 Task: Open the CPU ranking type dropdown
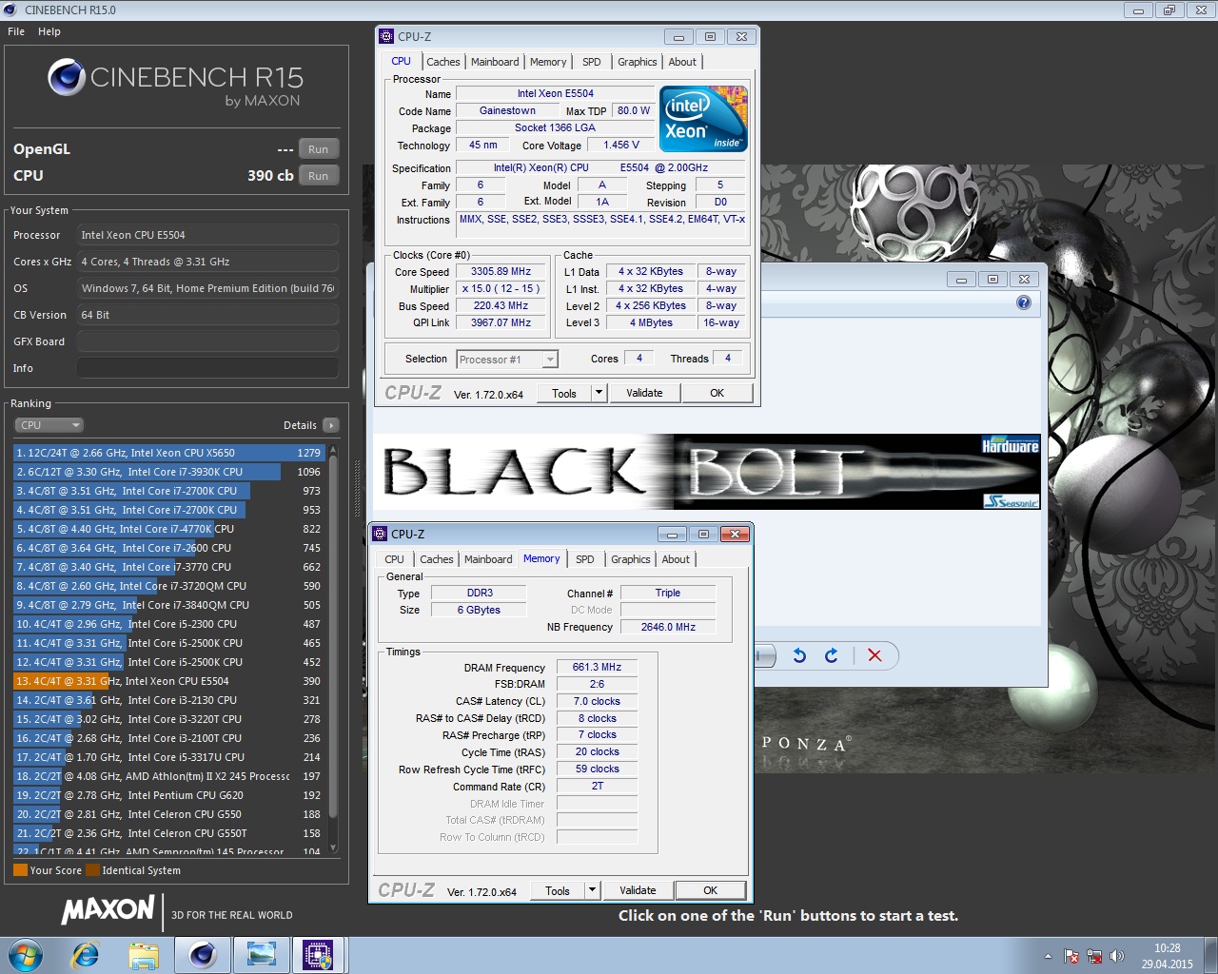[49, 425]
